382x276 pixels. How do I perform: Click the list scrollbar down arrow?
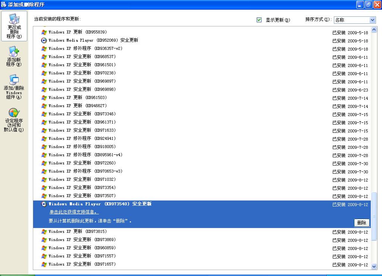click(x=374, y=267)
